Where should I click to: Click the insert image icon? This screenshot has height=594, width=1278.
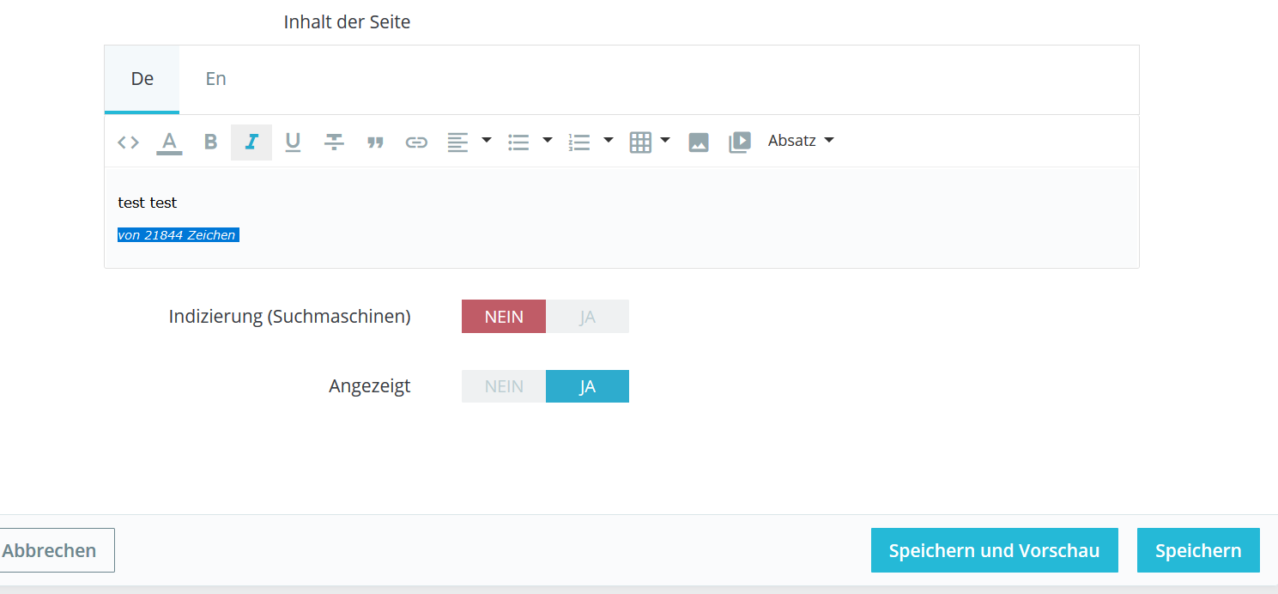tap(699, 142)
